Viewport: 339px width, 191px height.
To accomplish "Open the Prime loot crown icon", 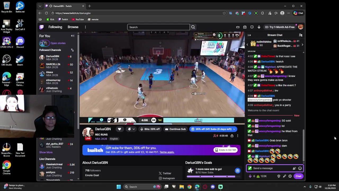I will pos(238,27).
